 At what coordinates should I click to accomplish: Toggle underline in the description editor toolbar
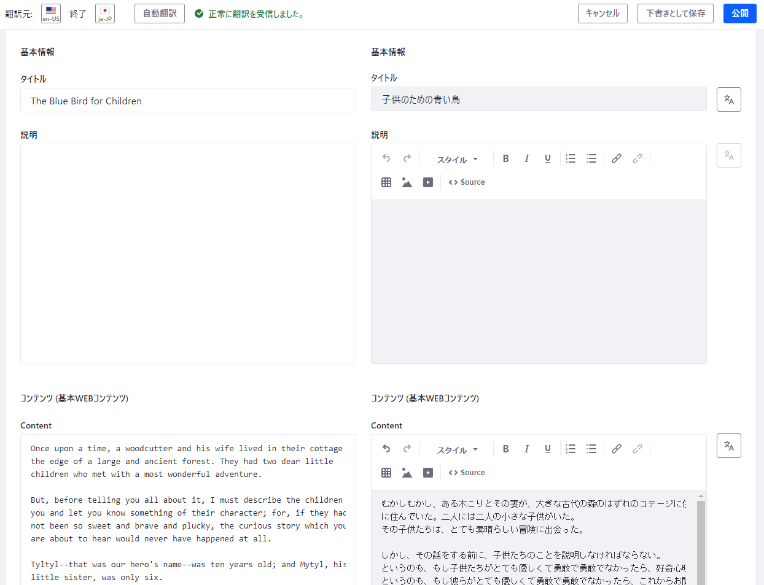[x=547, y=158]
